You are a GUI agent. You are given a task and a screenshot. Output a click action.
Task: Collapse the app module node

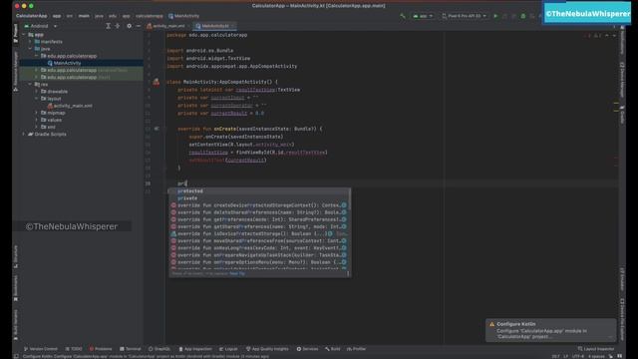(24, 35)
